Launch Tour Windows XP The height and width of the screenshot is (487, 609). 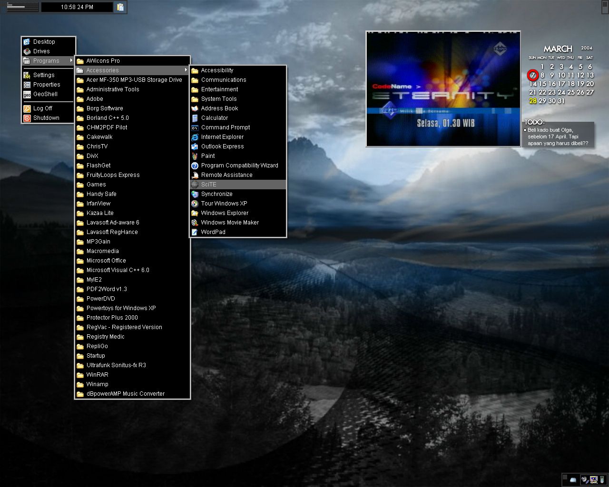[x=238, y=204]
